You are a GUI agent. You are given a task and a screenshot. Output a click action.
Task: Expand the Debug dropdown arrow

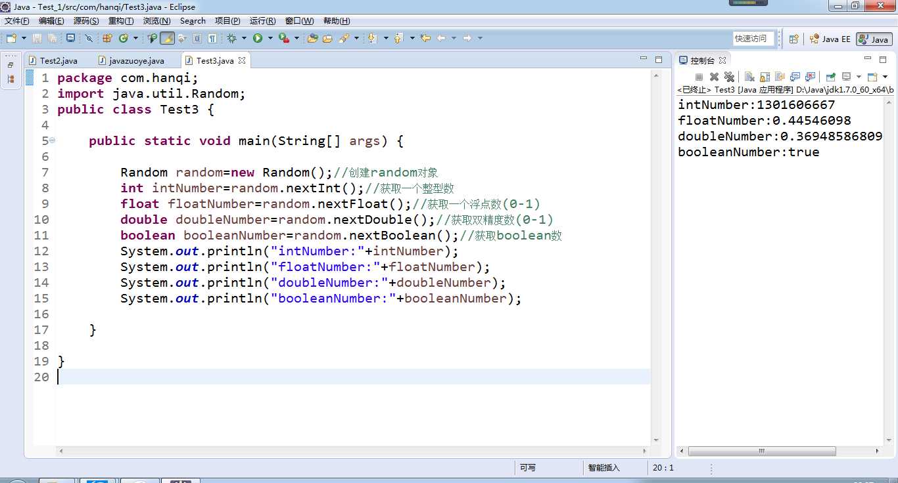tap(243, 38)
